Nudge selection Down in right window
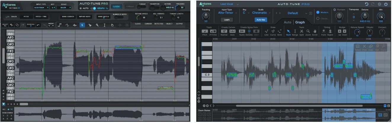Viewport: 392px width, 123px height. pyautogui.click(x=344, y=31)
